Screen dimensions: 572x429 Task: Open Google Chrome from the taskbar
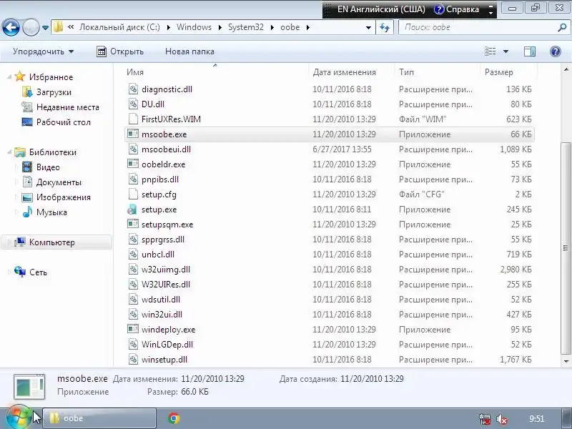point(174,418)
